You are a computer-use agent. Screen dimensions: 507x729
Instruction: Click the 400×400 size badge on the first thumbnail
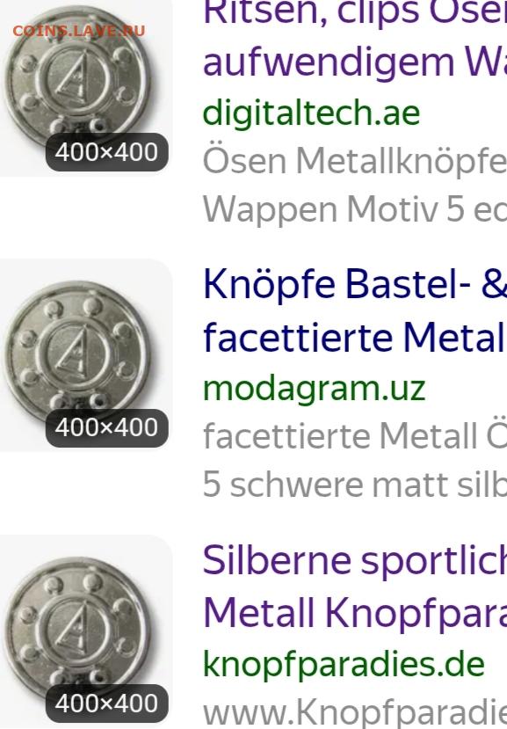107,152
